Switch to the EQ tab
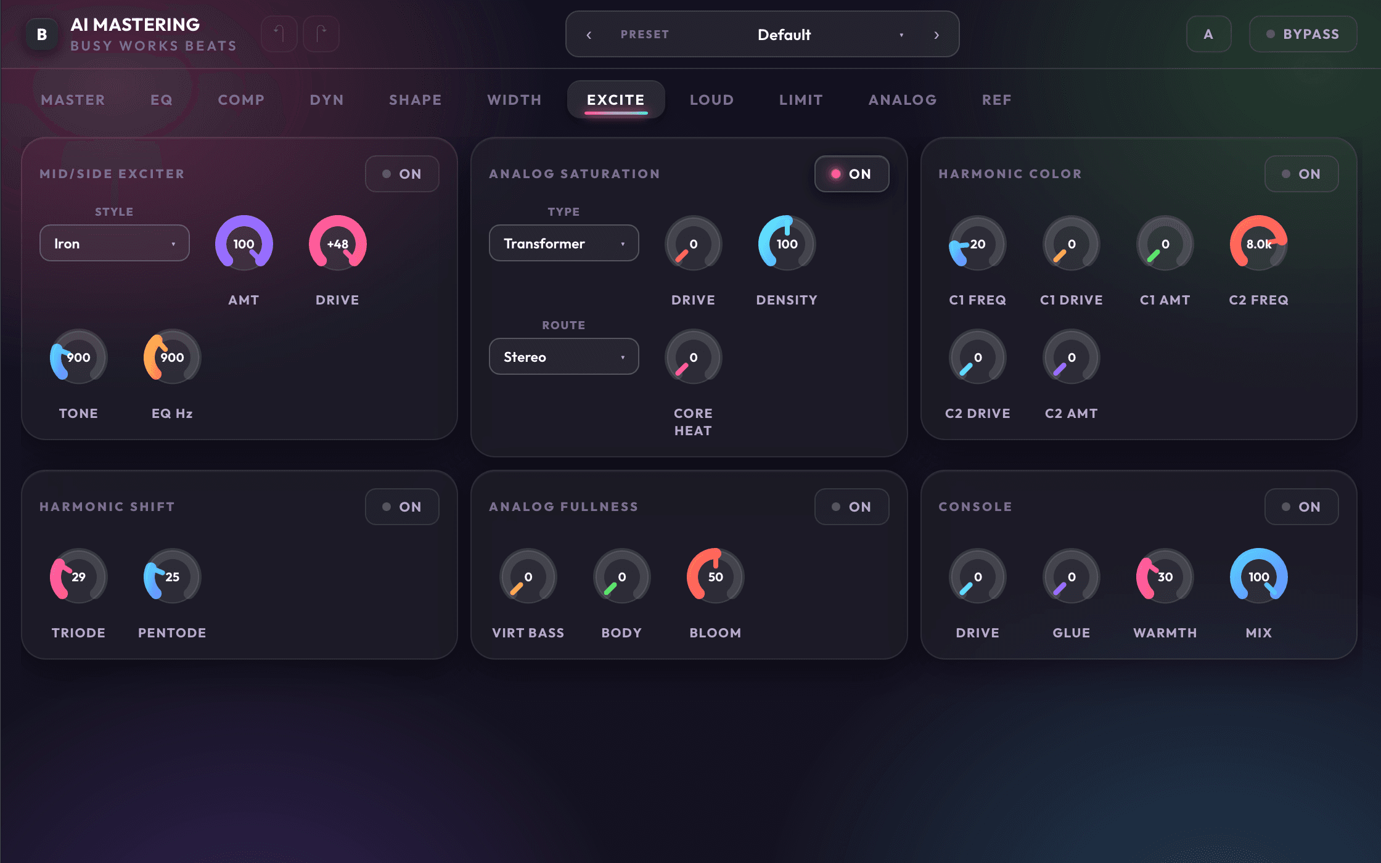Image resolution: width=1381 pixels, height=863 pixels. 162,100
